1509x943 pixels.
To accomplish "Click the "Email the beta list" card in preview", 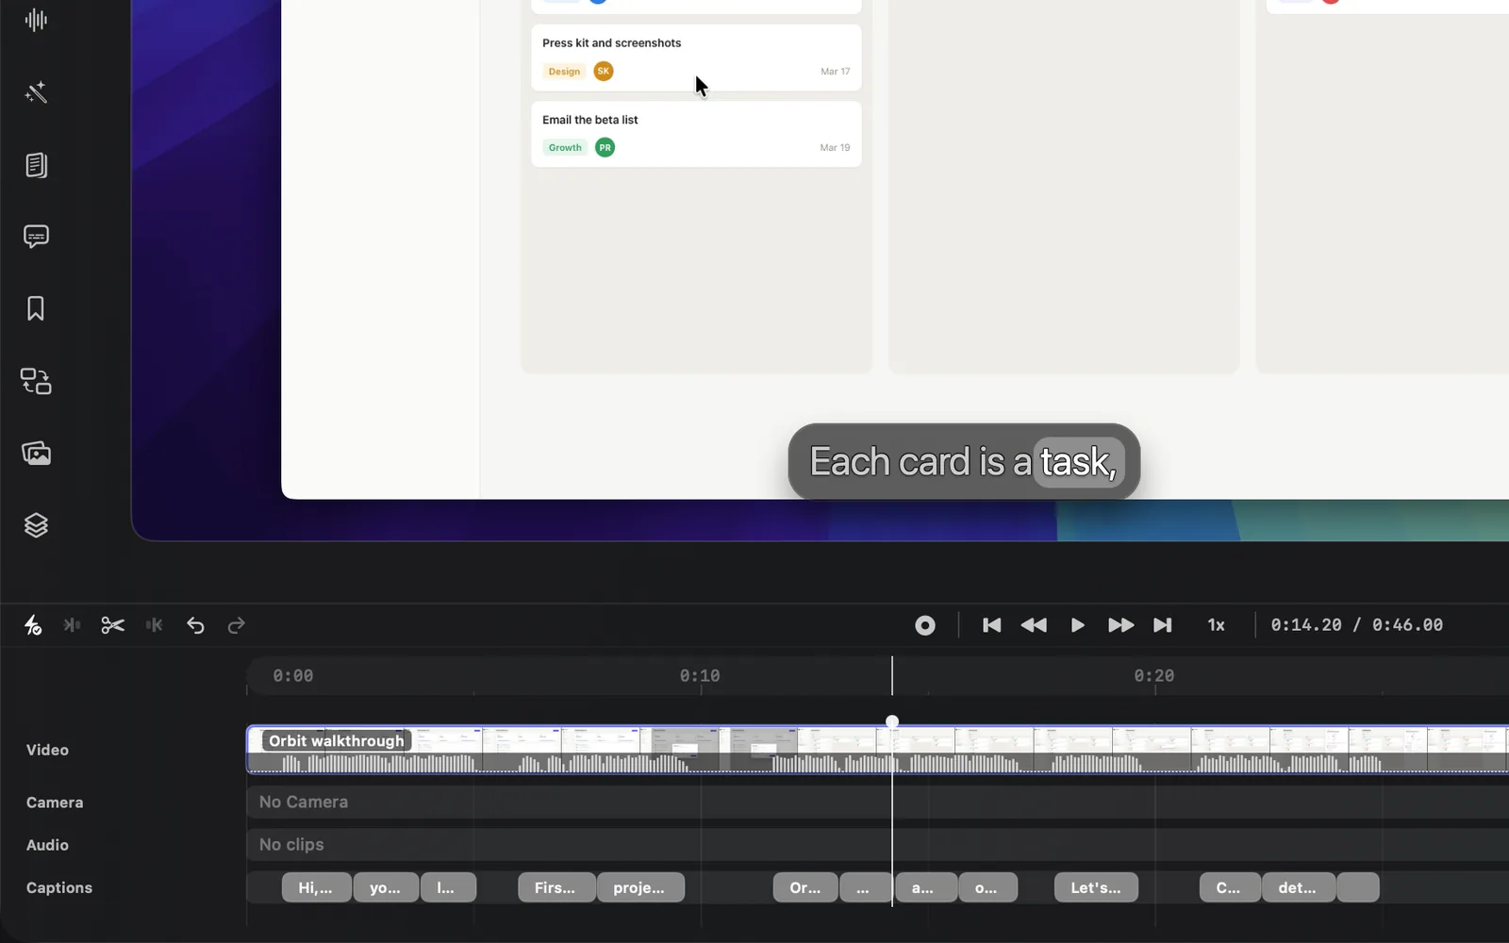I will tap(696, 134).
